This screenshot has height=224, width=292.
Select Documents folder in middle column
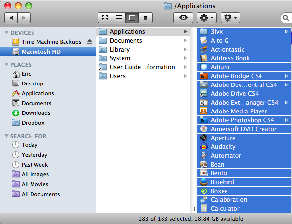click(x=143, y=41)
